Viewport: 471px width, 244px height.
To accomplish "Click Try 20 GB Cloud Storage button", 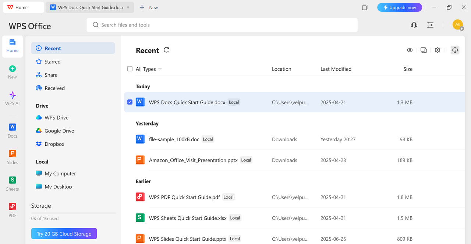I will coord(64,234).
